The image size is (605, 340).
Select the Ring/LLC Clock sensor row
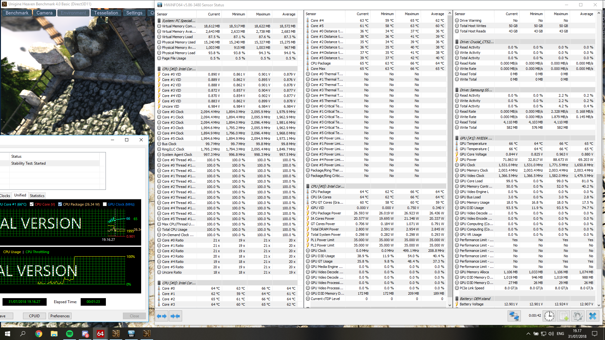(228, 149)
